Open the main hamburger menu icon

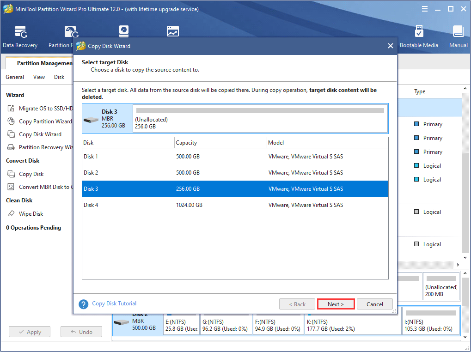pyautogui.click(x=425, y=9)
